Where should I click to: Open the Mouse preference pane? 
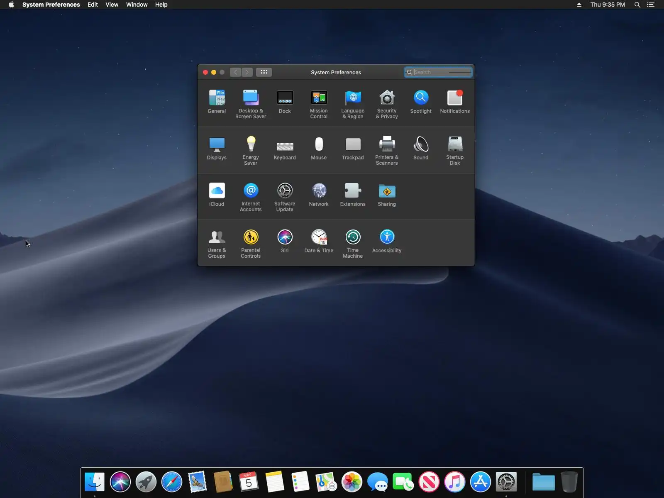(319, 148)
